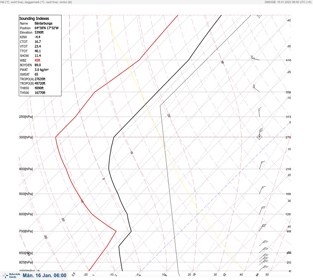Click the SHOW value 11.4
313x280 pixels.
click(37, 56)
